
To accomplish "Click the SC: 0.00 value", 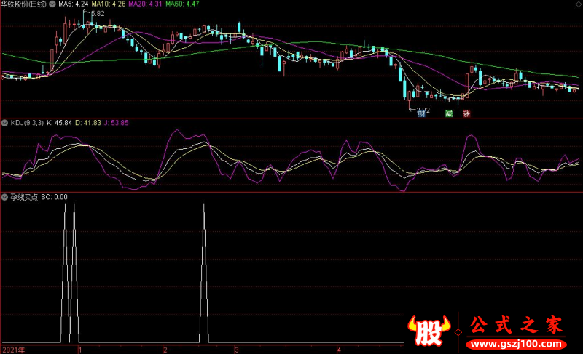I will 54,197.
